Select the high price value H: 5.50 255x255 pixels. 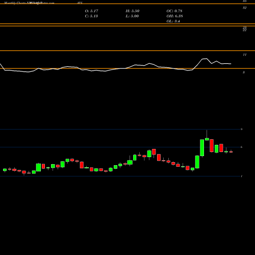[133, 11]
